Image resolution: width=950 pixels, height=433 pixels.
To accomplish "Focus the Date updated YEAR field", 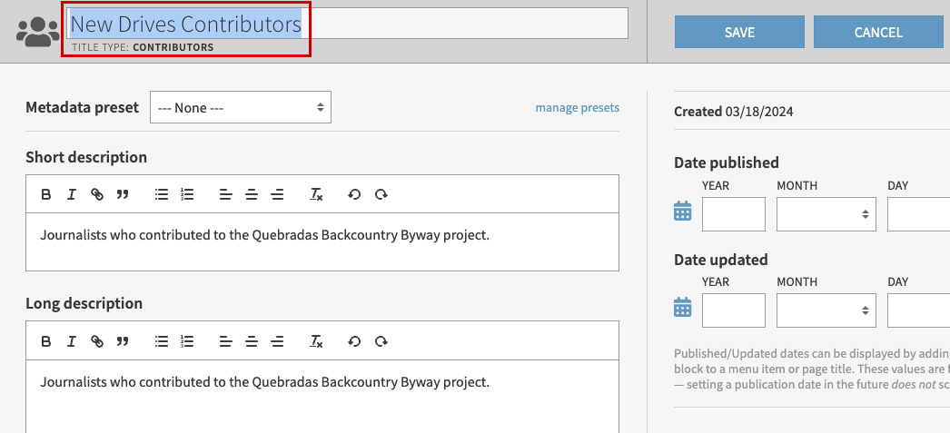I will pyautogui.click(x=734, y=310).
